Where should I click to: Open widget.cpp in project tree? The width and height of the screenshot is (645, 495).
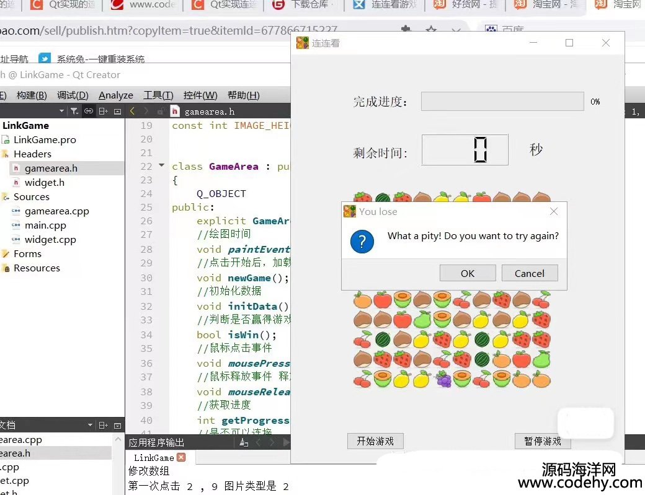tap(50, 240)
